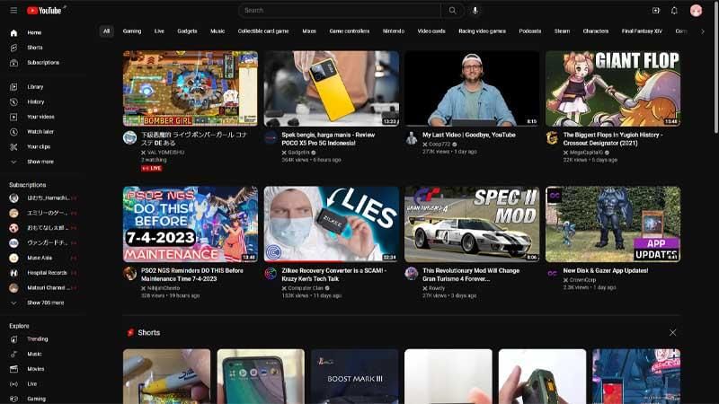Close the Shorts shelf
Image resolution: width=719 pixels, height=404 pixels.
pyautogui.click(x=672, y=332)
